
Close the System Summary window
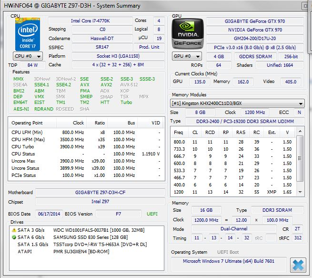click(305, 6)
